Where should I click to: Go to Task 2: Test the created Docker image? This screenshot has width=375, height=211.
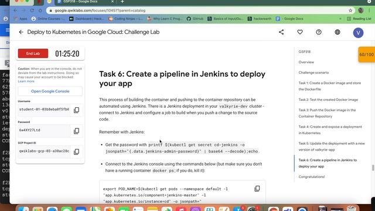tap(328, 100)
